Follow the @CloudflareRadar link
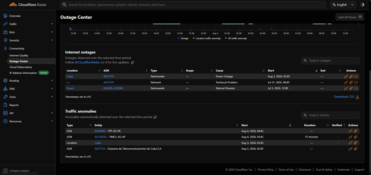The width and height of the screenshot is (371, 175). pos(87,62)
